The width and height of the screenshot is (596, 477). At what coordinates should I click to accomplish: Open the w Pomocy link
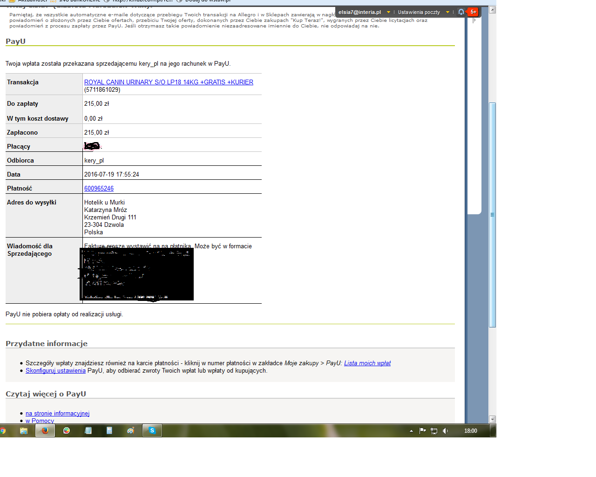[x=40, y=421]
